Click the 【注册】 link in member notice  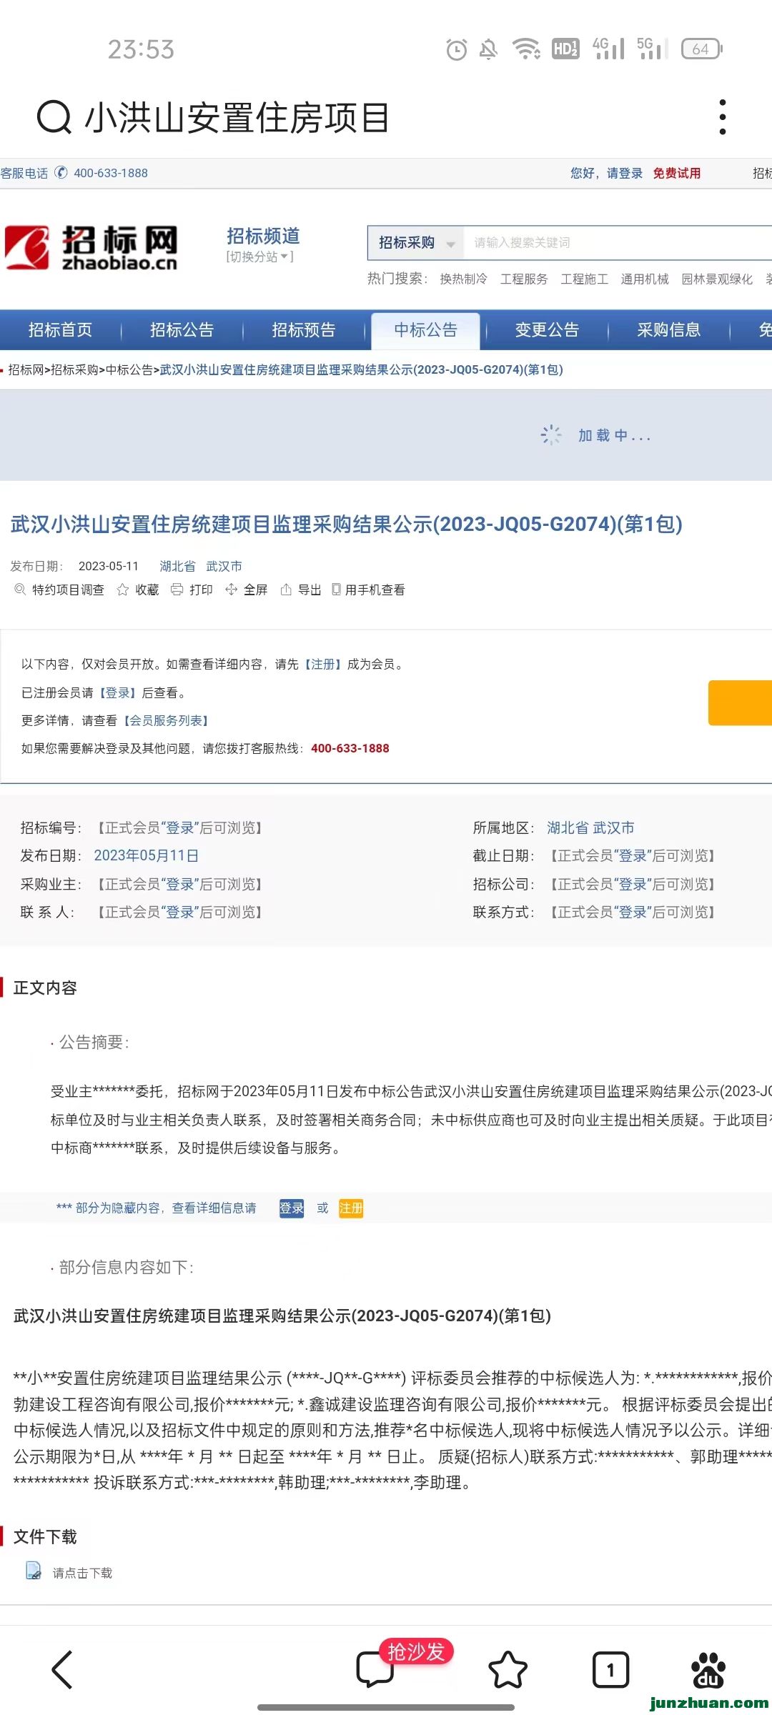click(x=323, y=664)
